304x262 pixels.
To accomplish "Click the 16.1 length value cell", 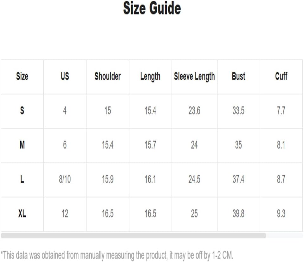I will click(150, 179).
